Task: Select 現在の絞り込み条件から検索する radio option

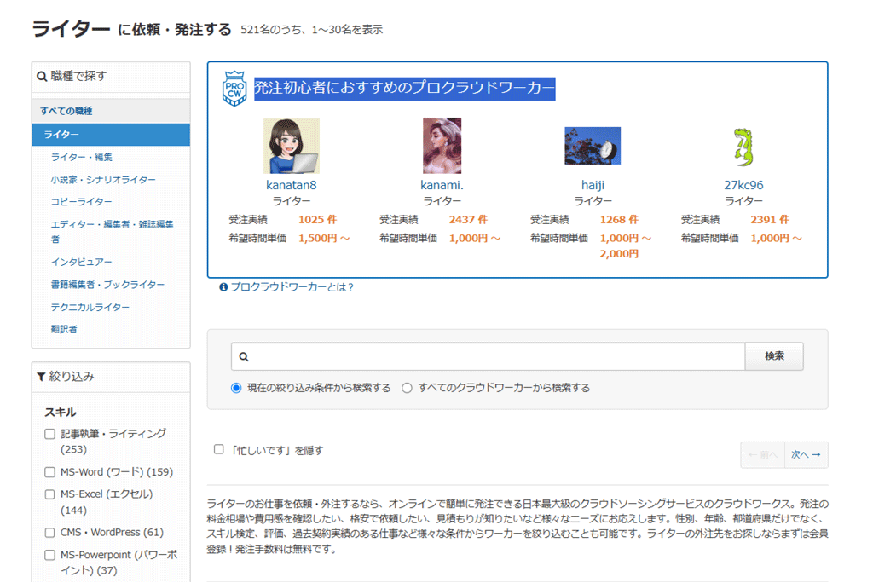Action: point(236,388)
